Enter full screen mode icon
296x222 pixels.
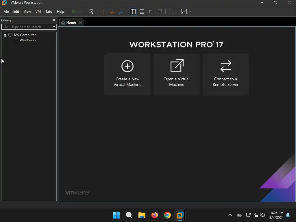click(x=150, y=12)
